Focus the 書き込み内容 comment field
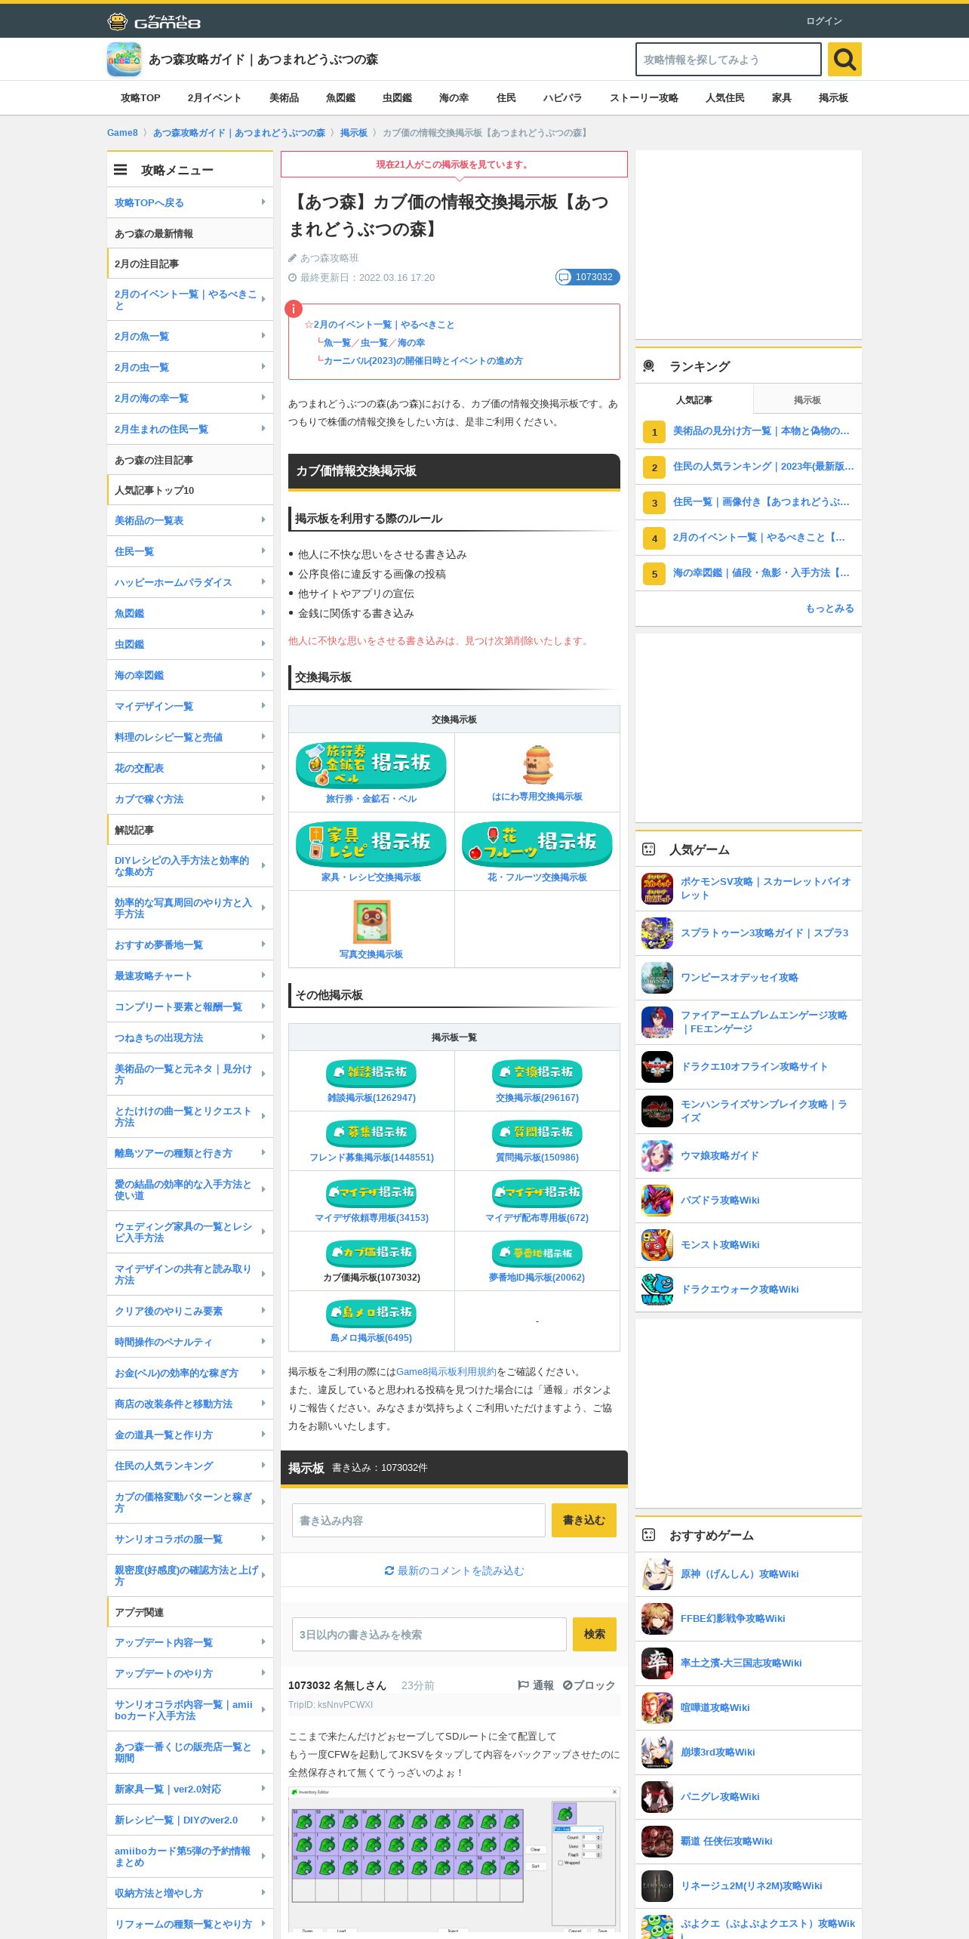 point(419,1520)
